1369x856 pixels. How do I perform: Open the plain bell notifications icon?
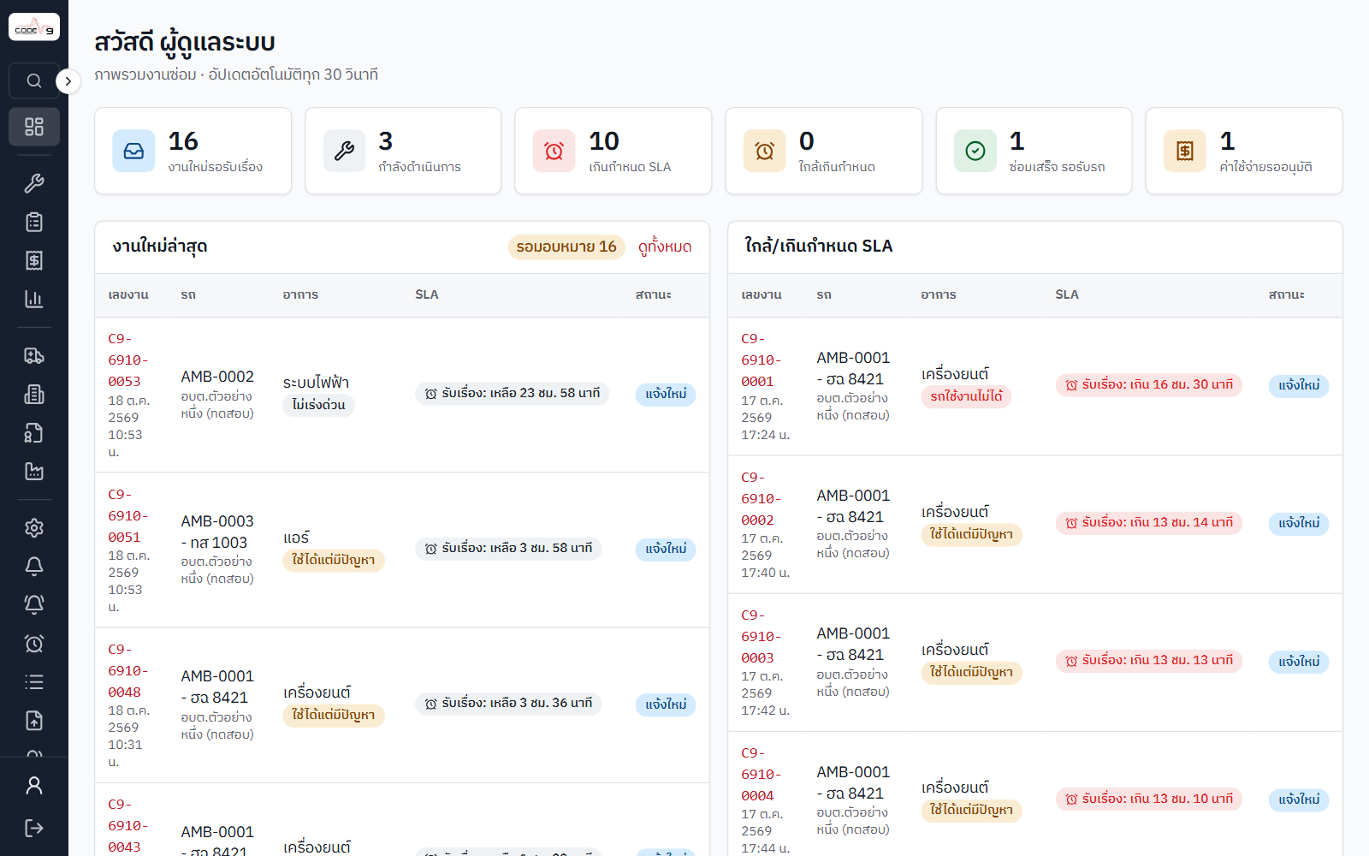(x=34, y=567)
